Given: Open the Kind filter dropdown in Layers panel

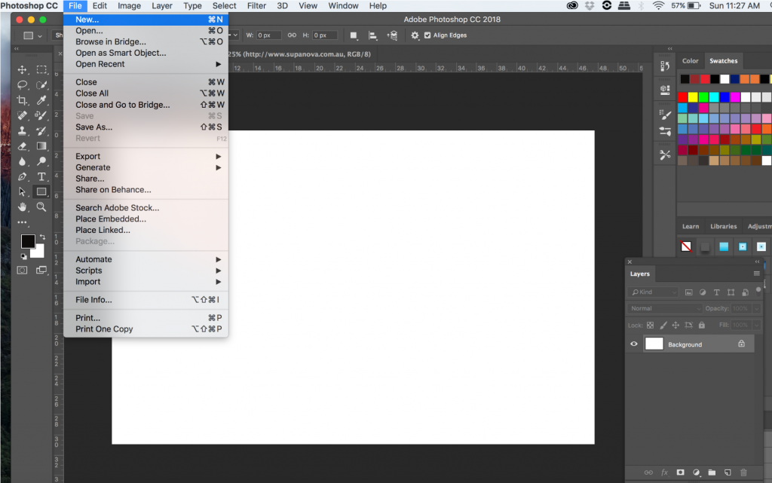Looking at the screenshot, I should (x=654, y=292).
